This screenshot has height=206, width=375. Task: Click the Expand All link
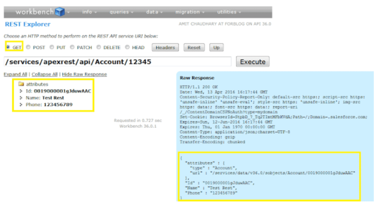tap(15, 75)
